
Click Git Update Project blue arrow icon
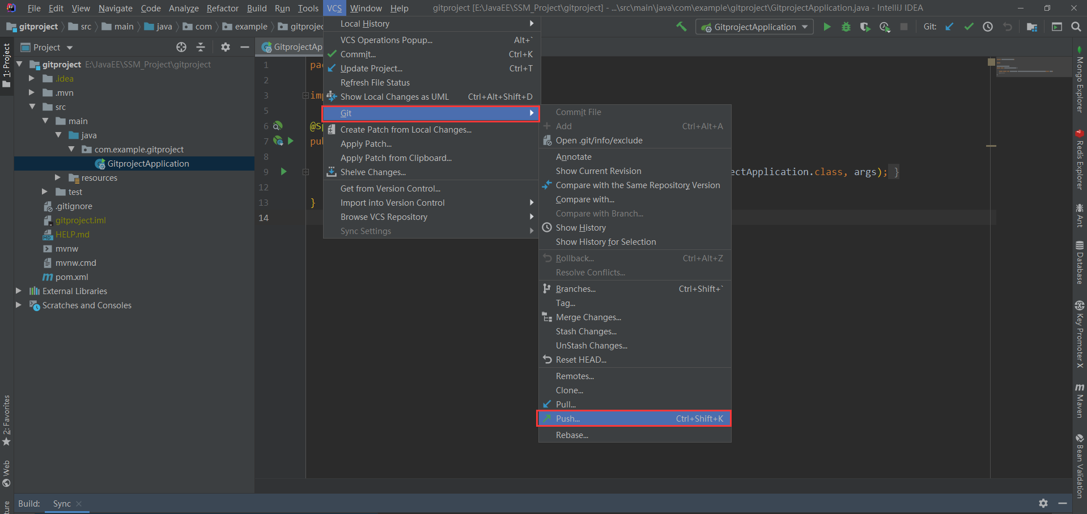(949, 27)
